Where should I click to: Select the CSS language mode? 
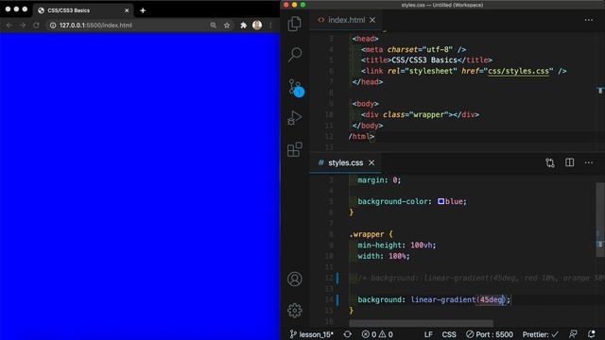tap(449, 334)
